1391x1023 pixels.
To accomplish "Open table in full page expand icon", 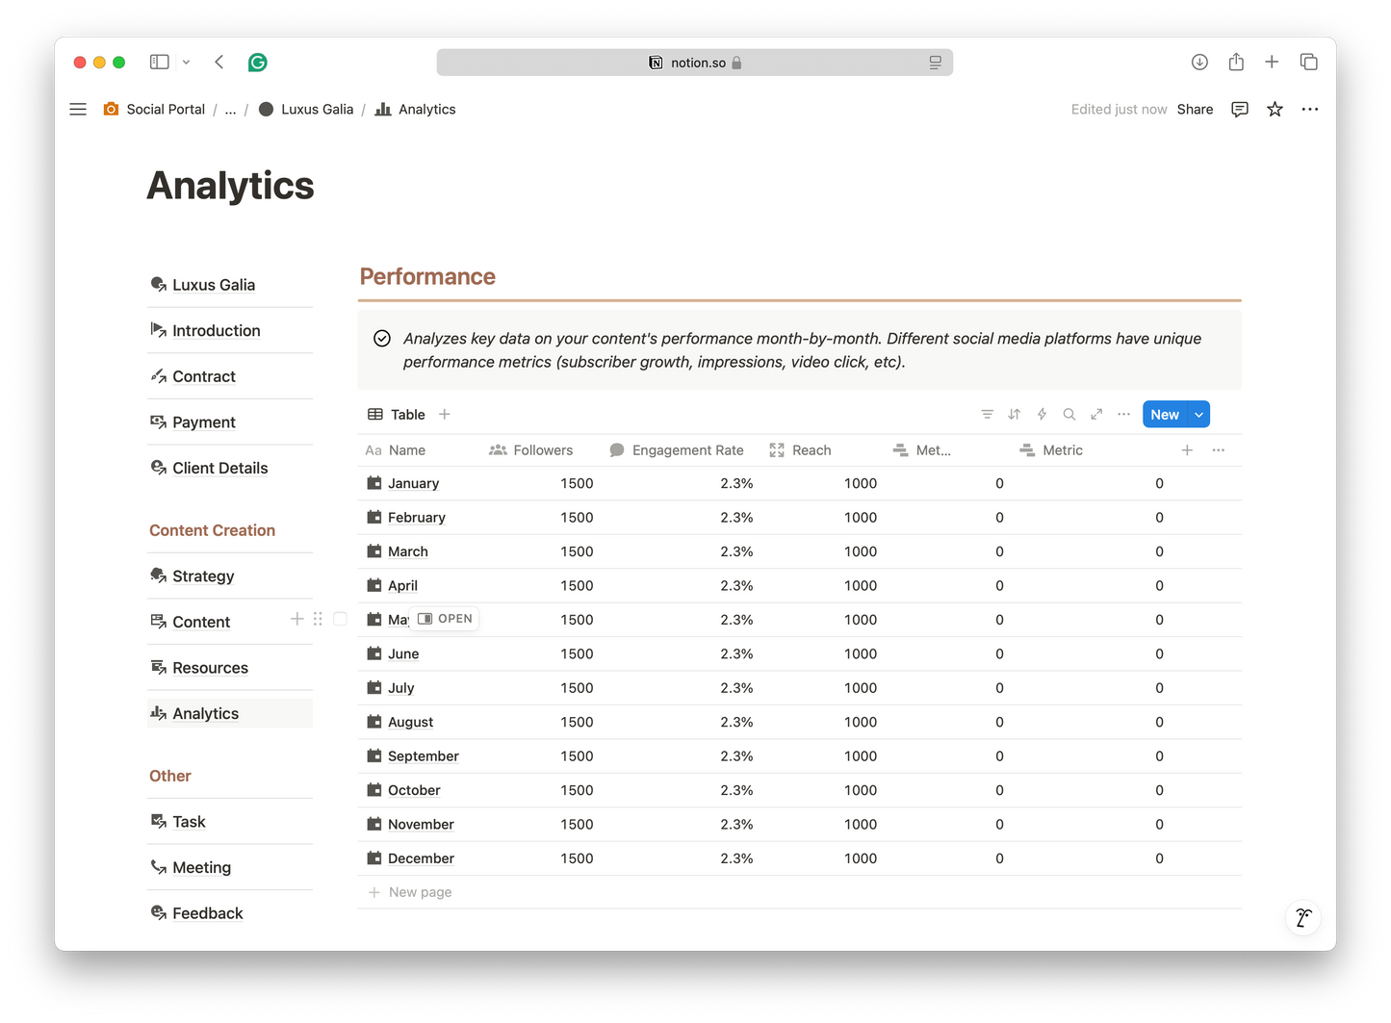I will (1096, 415).
